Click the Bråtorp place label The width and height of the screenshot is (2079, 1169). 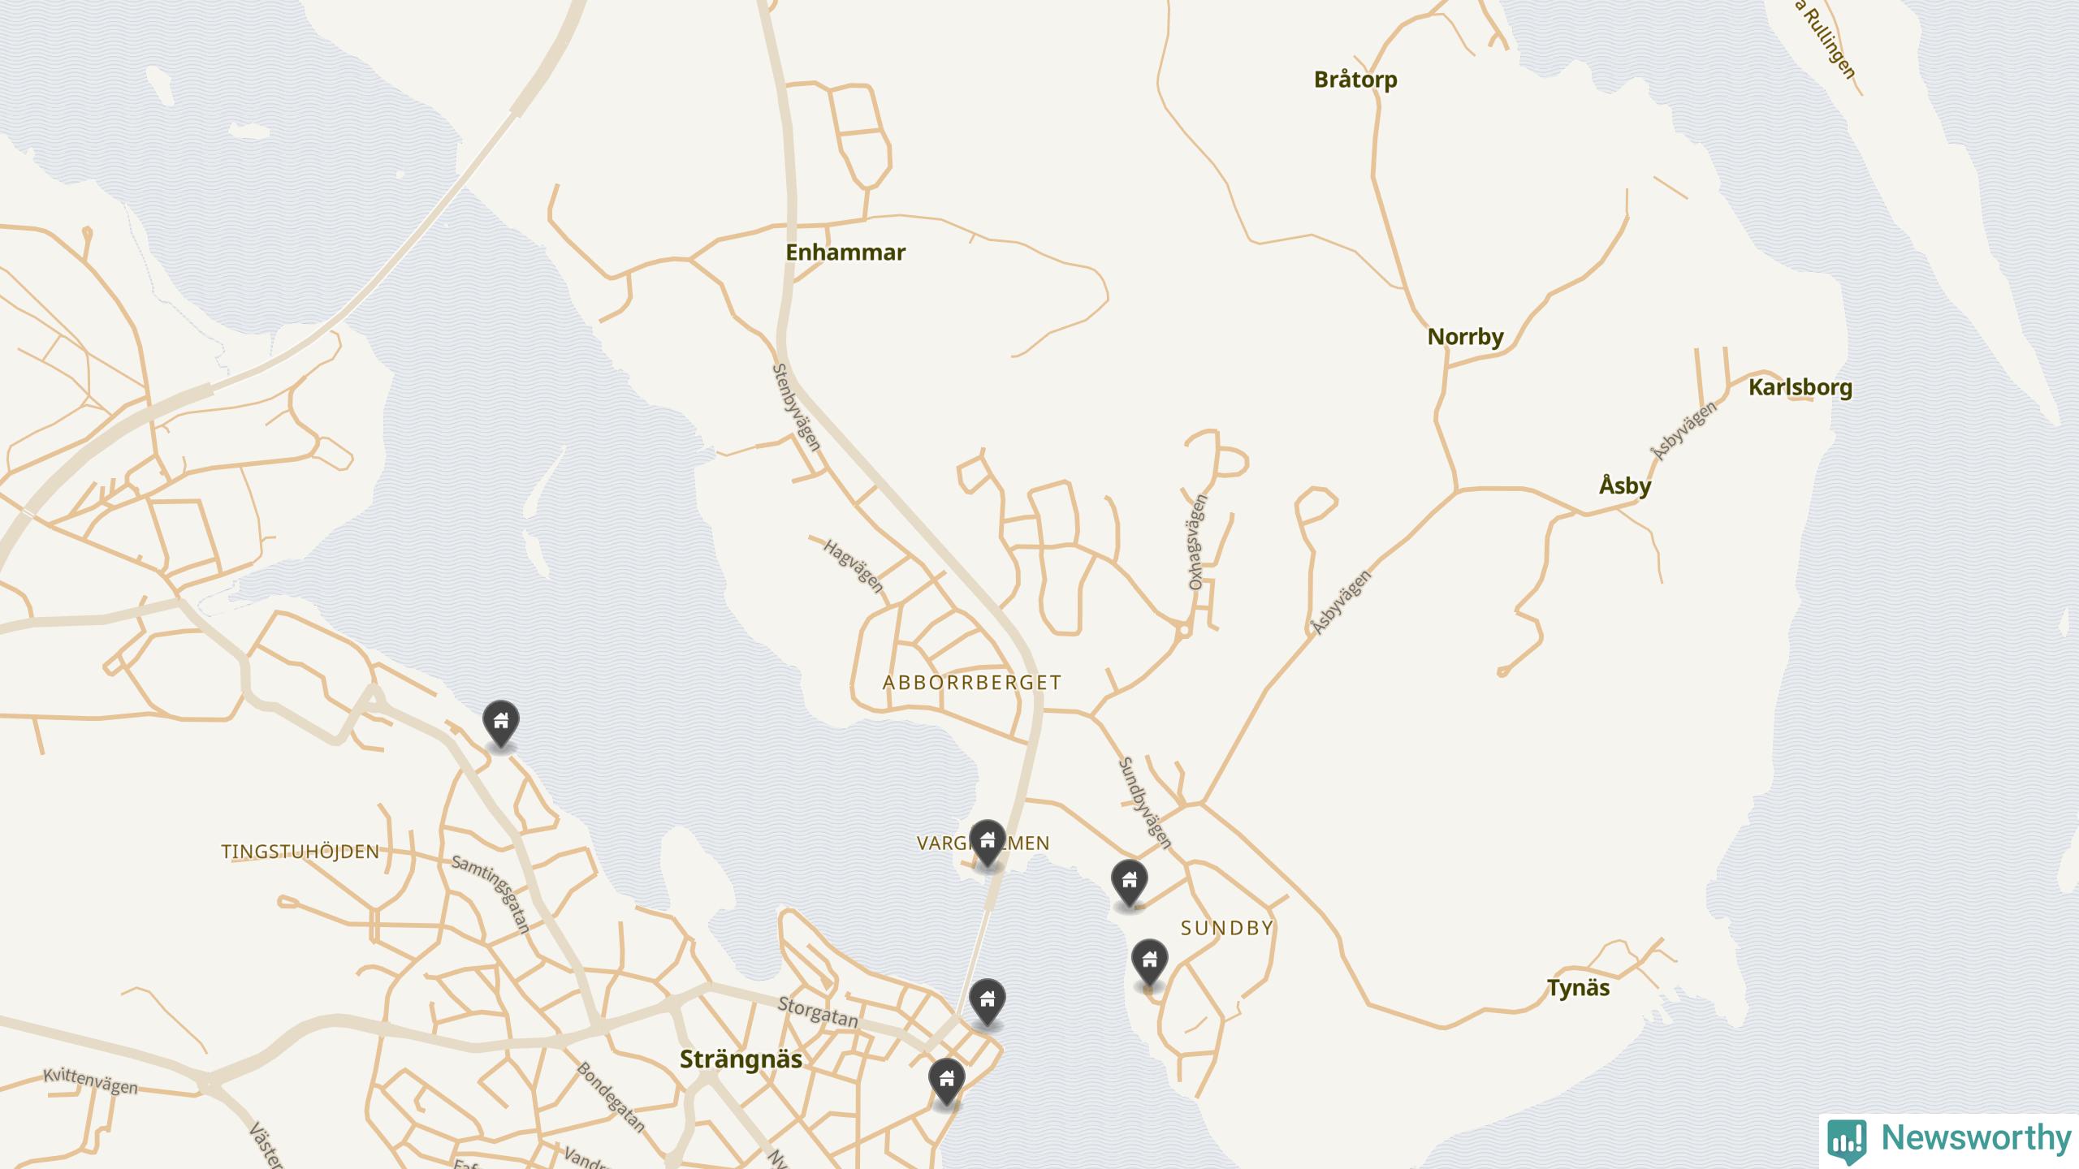1355,80
